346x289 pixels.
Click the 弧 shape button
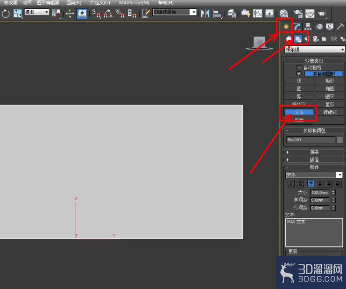[x=299, y=96]
